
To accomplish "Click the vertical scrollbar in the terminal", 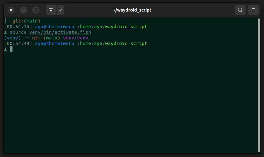I will 259,84.
